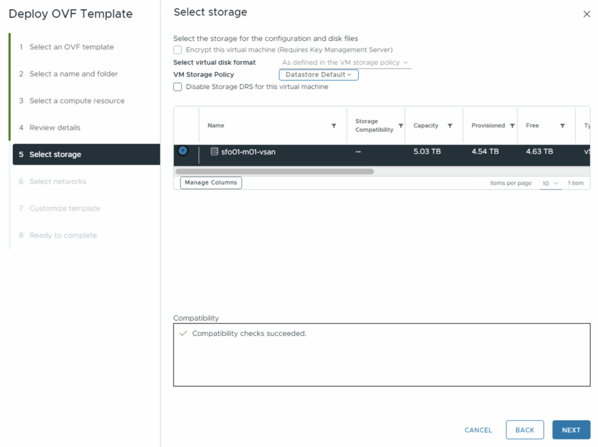Click the sfo01-m01-vsan datastore icon
The image size is (598, 447).
(x=214, y=152)
